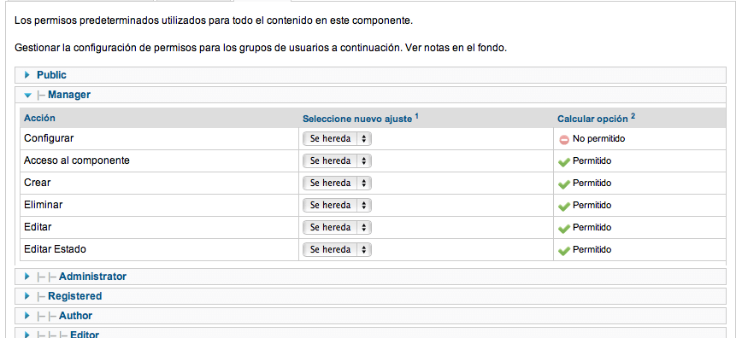Expand the Public group arrow
Viewport: 742px width, 338px height.
coord(27,75)
